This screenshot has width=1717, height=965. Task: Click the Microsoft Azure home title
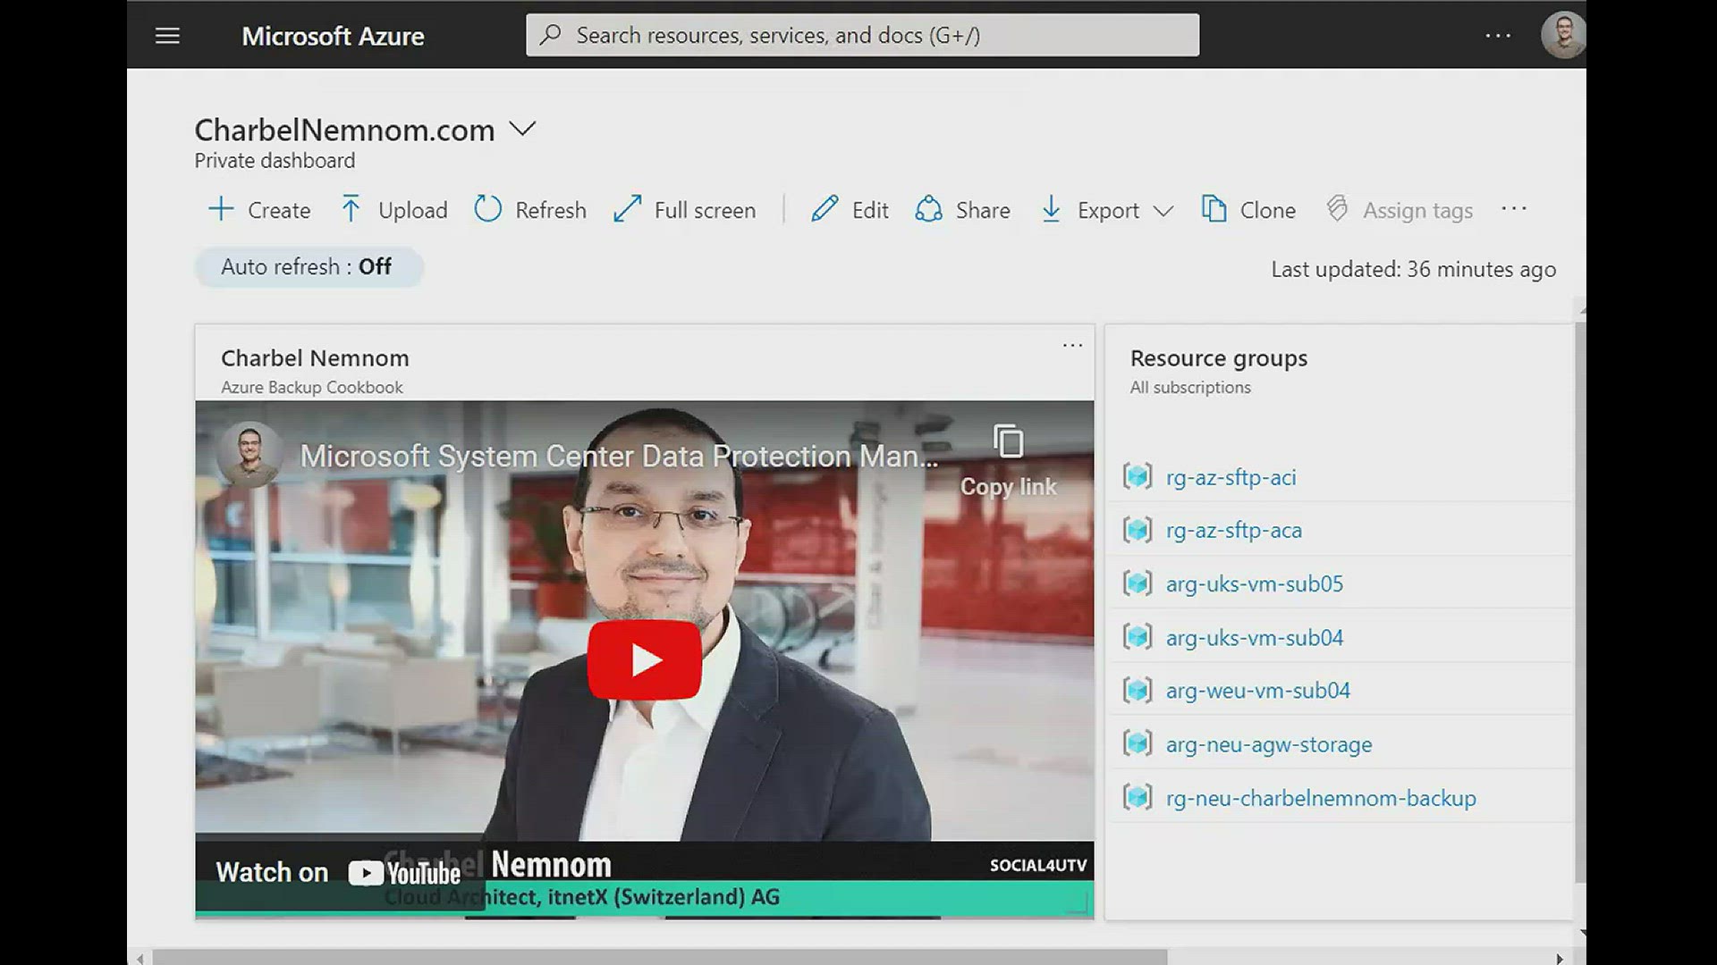[x=333, y=36]
